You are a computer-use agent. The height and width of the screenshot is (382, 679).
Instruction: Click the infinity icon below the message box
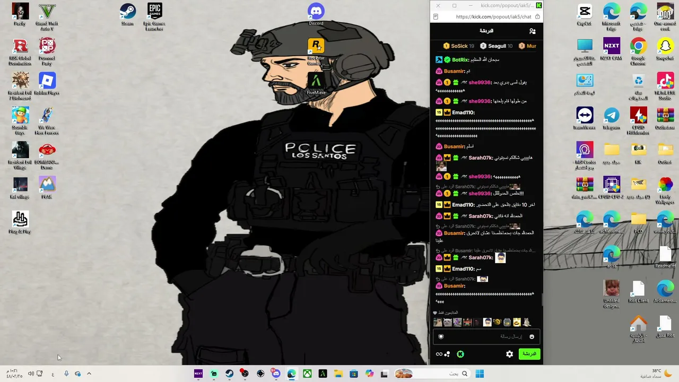point(439,354)
